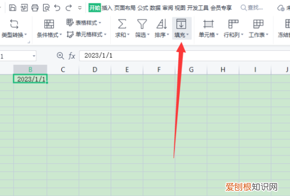The width and height of the screenshot is (290, 196).
Task: Open 单元格样式 dropdown
Action: coord(87,34)
